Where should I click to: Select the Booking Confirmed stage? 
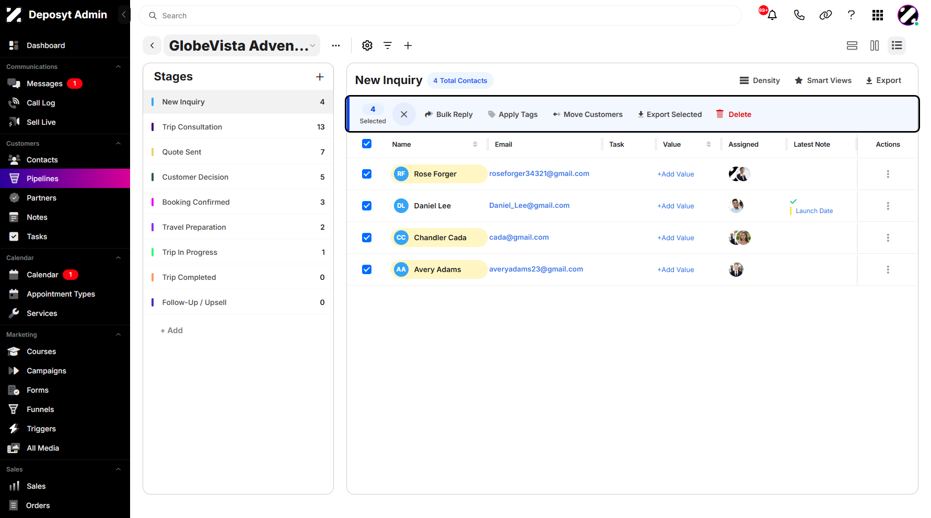click(238, 202)
